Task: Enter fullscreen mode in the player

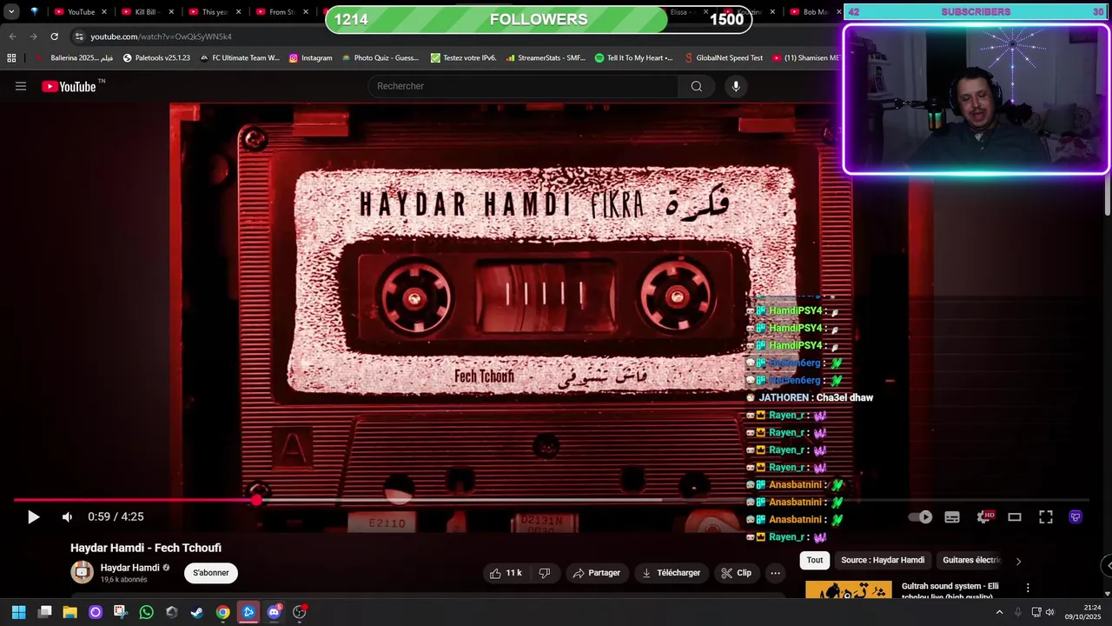Action: 1046,517
